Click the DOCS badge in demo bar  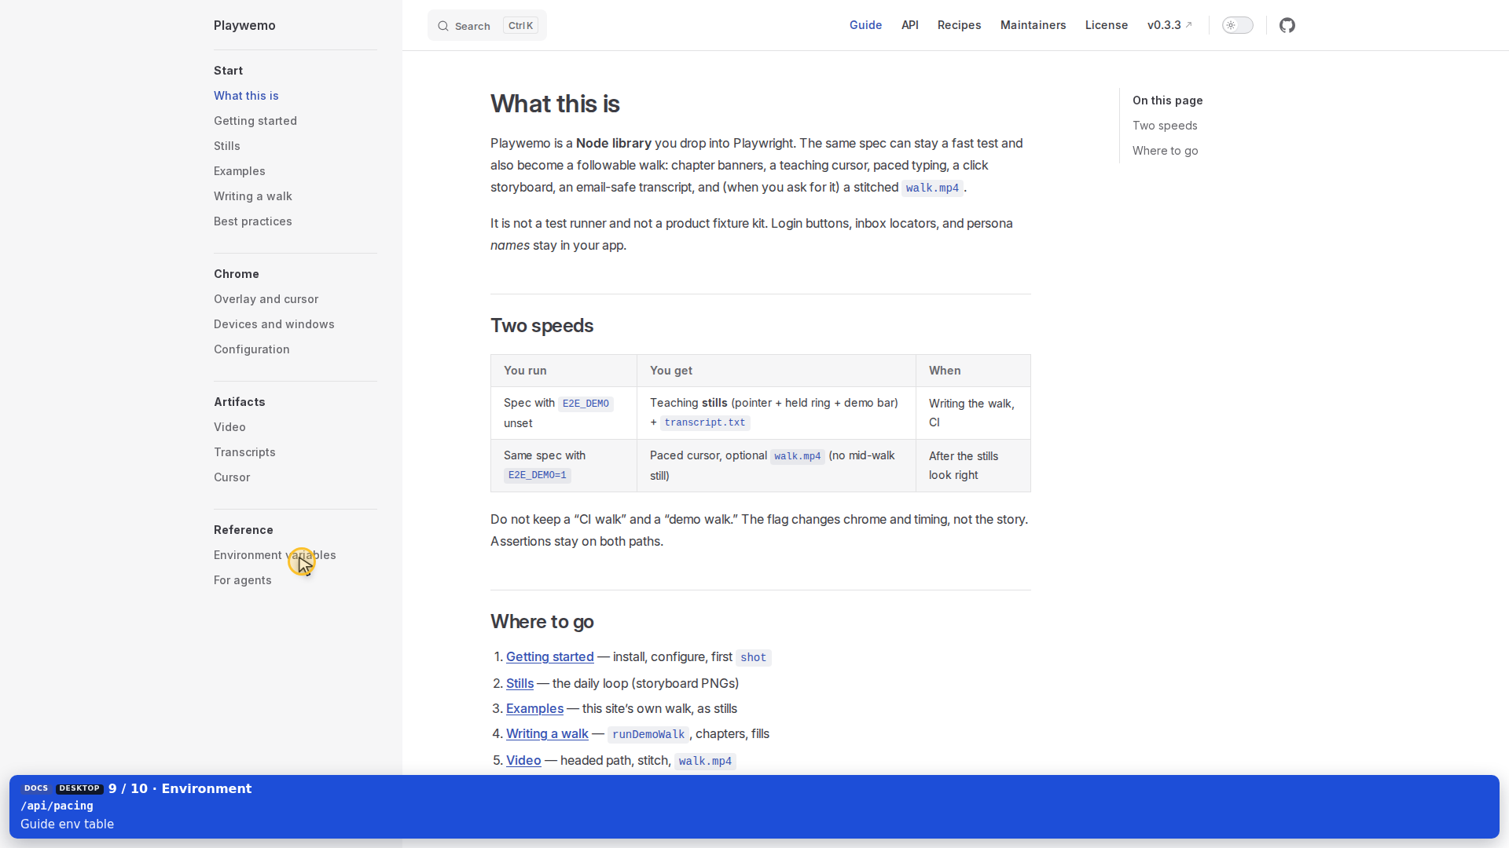click(36, 788)
